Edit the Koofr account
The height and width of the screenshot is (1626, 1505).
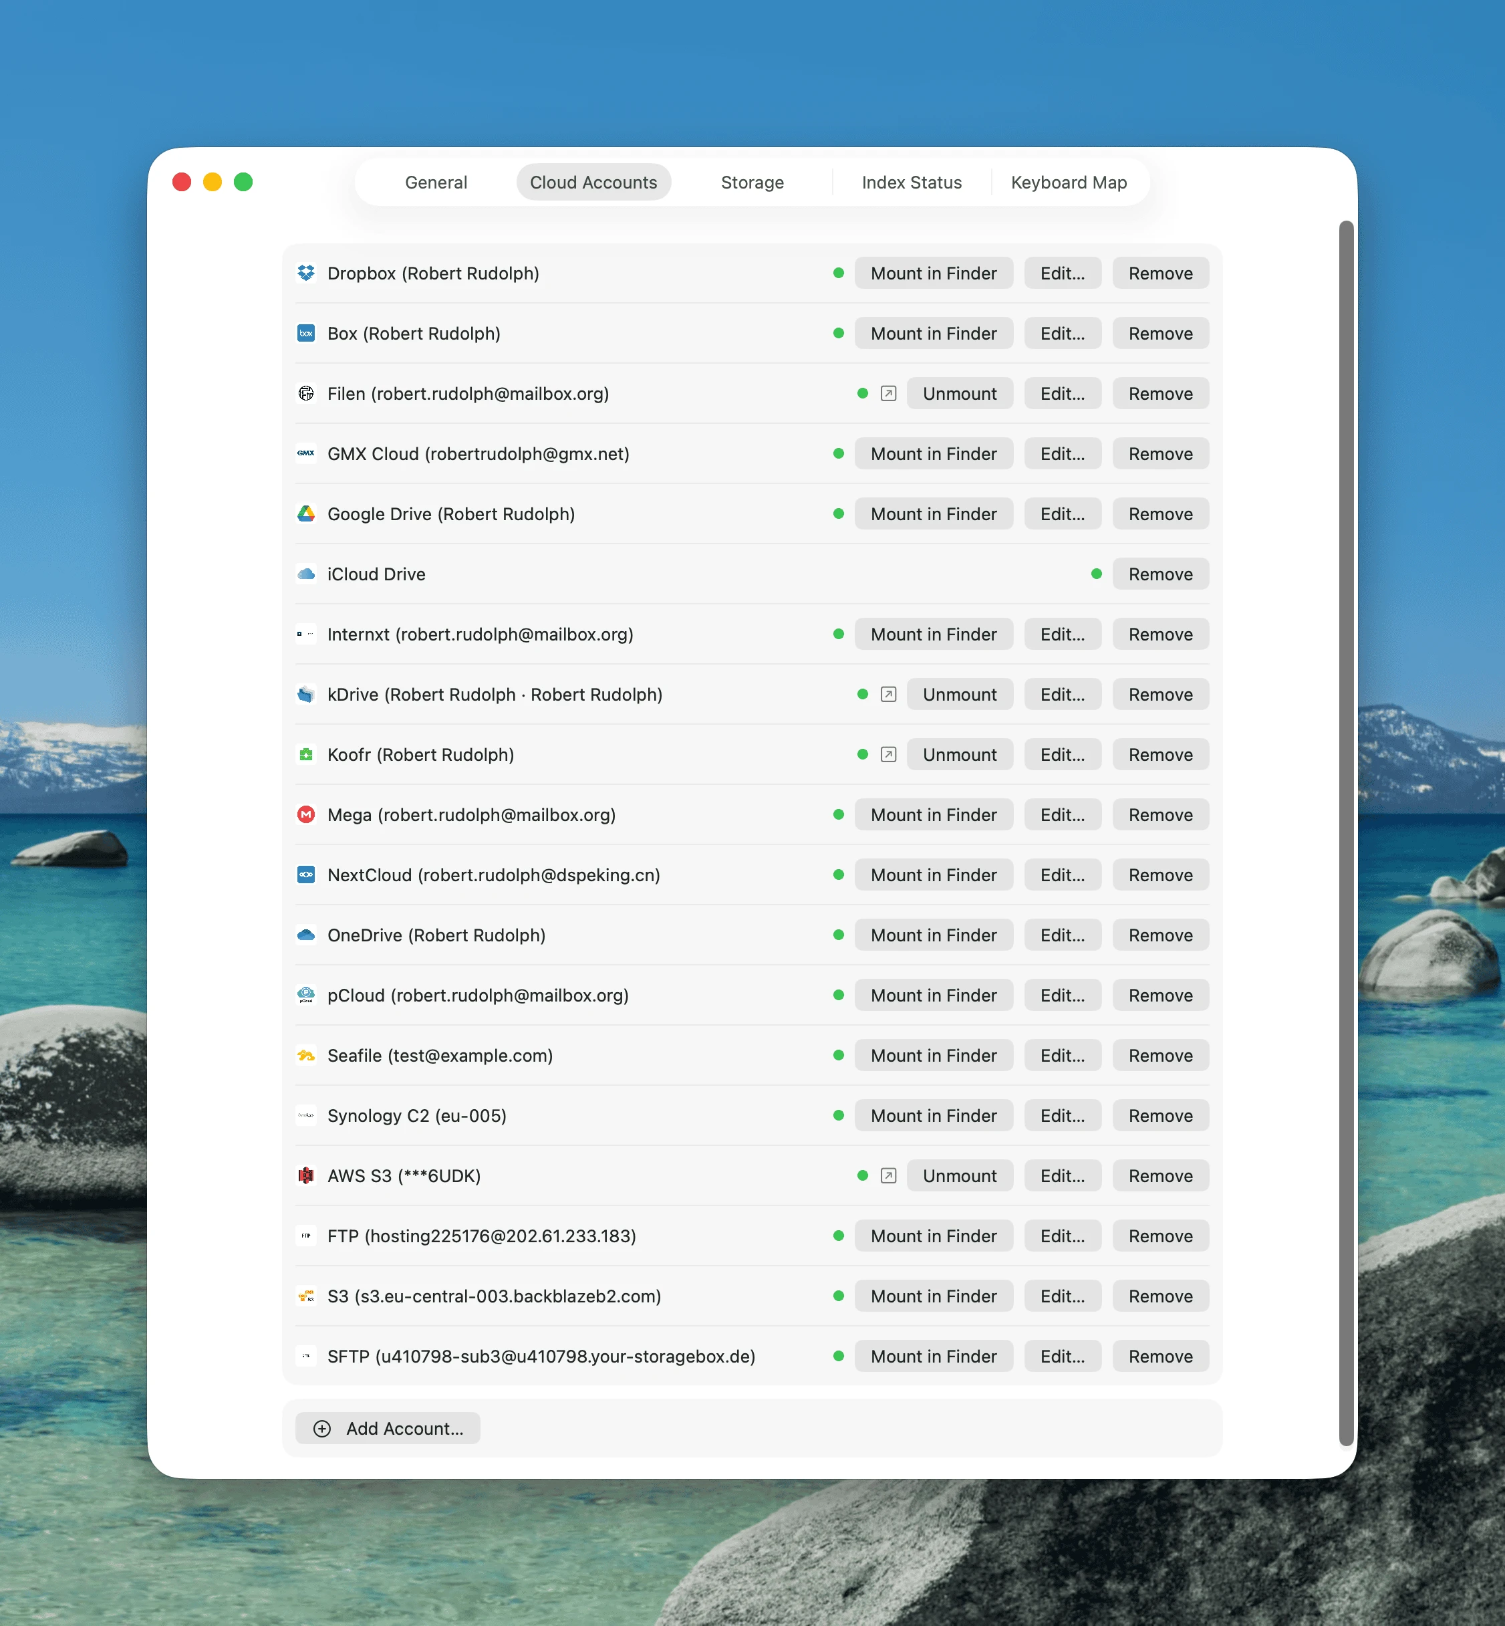[1062, 754]
